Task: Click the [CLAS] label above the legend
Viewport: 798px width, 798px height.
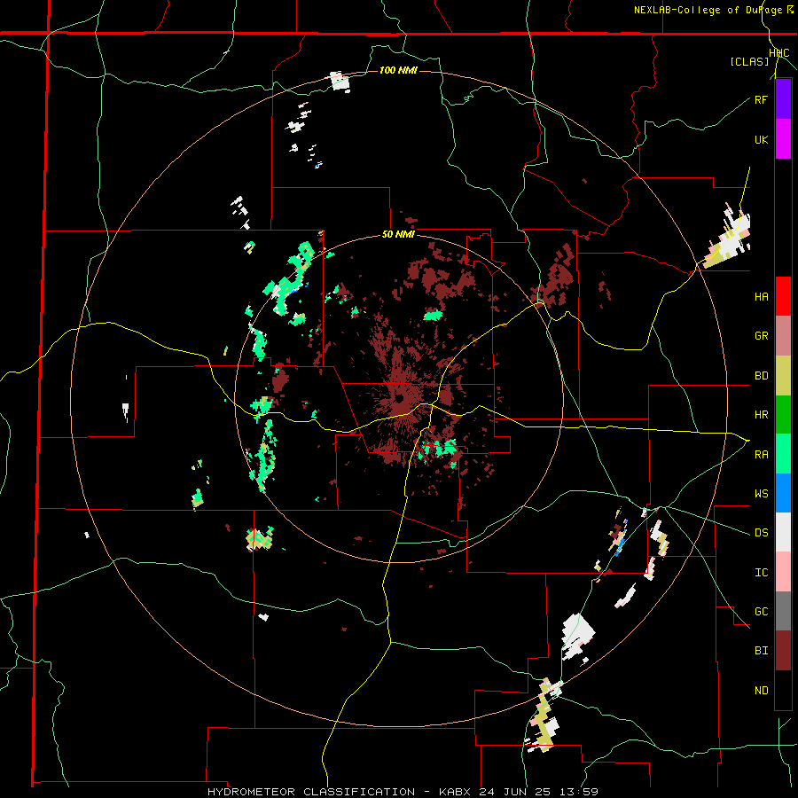Action: coord(749,61)
